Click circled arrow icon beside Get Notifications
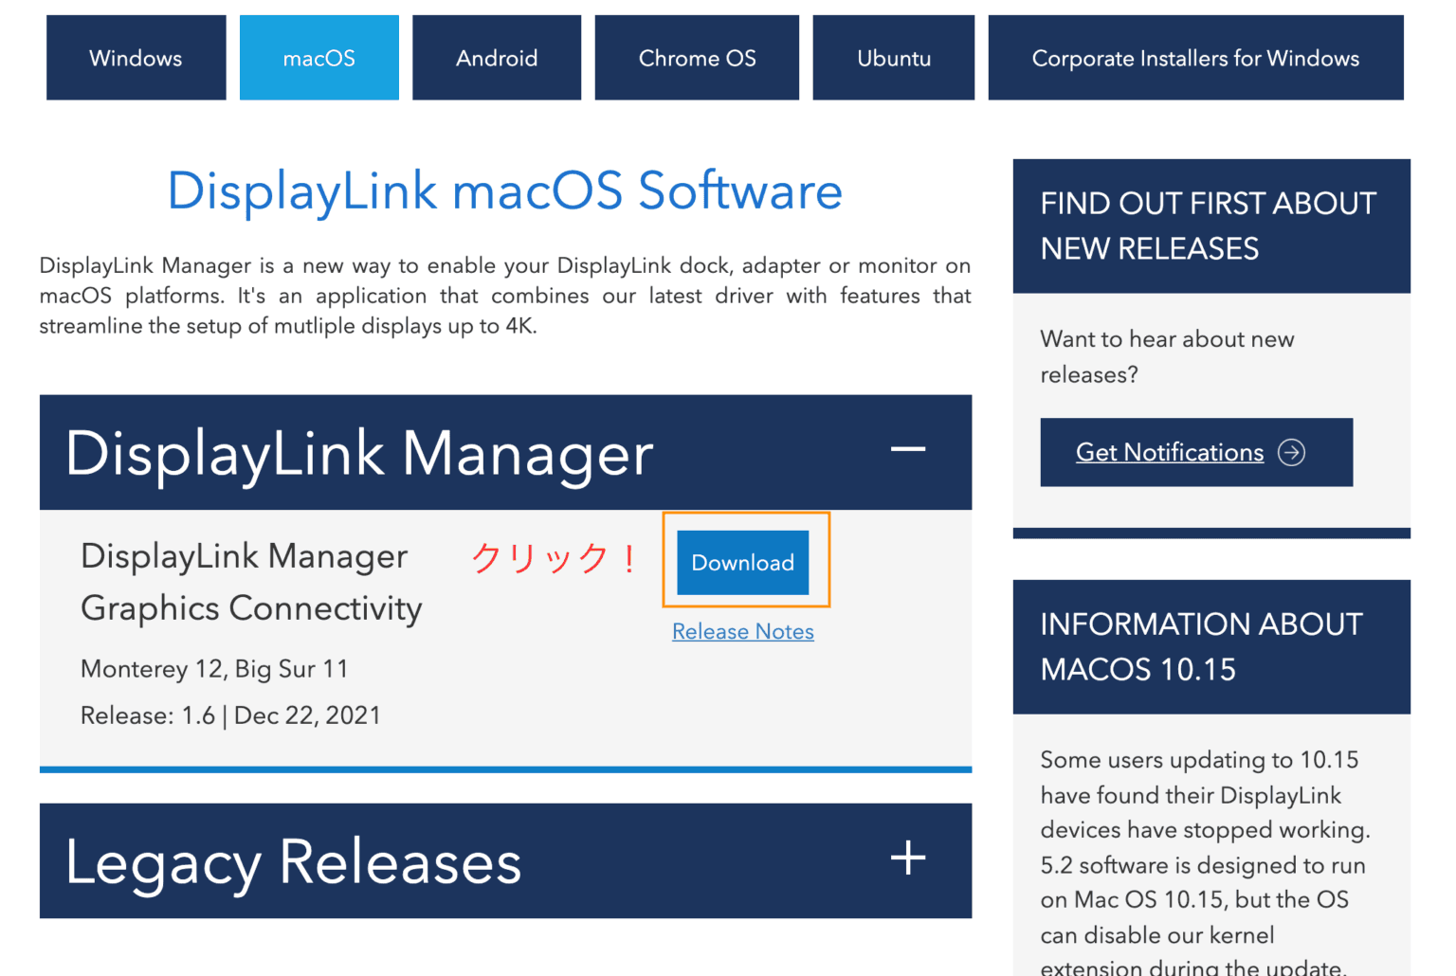 pos(1291,453)
